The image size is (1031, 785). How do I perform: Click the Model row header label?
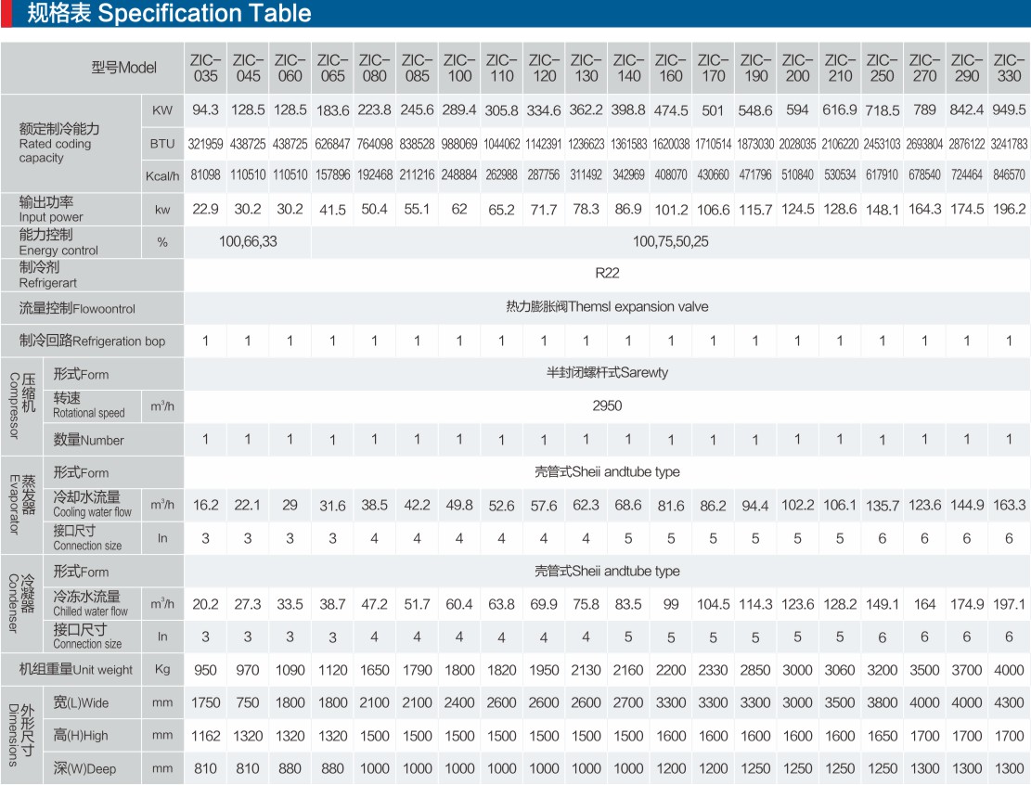[123, 68]
